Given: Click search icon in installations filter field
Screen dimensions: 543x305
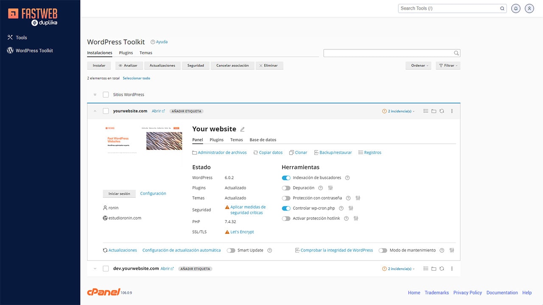Looking at the screenshot, I should 456,53.
